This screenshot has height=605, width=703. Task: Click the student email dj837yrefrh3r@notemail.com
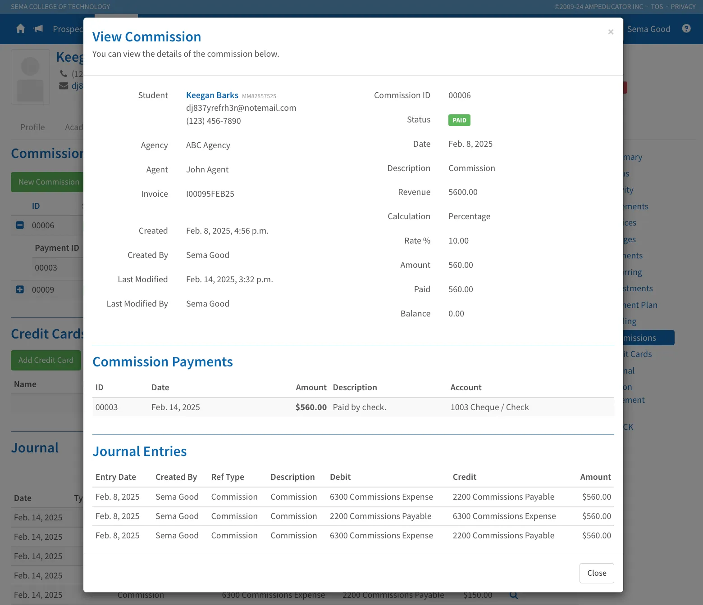tap(241, 108)
